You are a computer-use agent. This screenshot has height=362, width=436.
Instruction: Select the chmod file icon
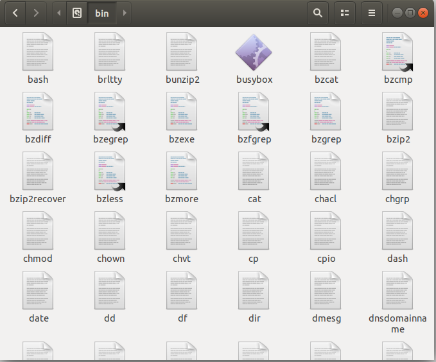pyautogui.click(x=38, y=231)
